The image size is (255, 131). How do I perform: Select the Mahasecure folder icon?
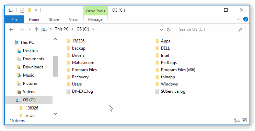[68, 63]
